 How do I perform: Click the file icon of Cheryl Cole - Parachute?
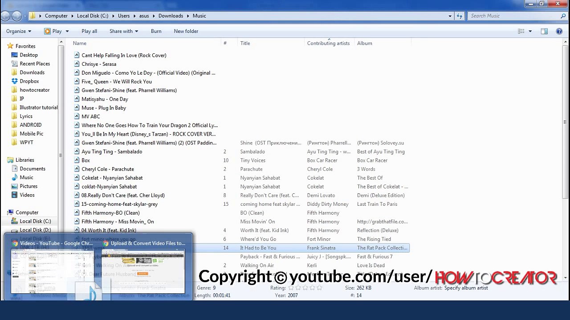77,169
